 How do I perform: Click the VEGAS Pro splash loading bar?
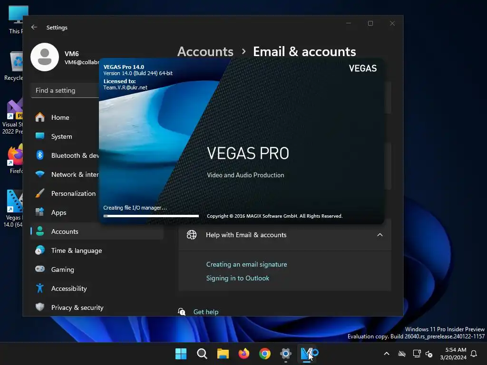coord(151,216)
